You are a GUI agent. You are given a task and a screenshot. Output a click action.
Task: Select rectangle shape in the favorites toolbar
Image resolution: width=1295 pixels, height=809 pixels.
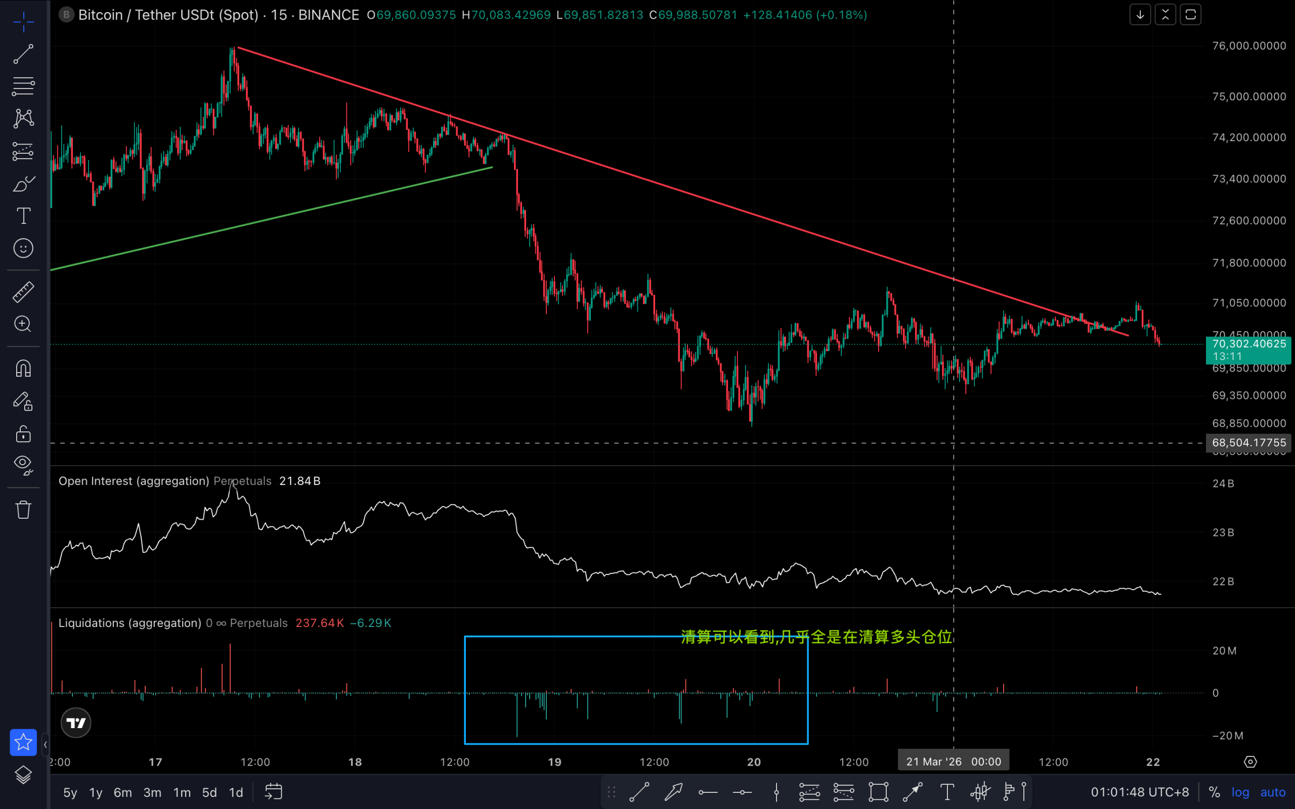pos(878,792)
